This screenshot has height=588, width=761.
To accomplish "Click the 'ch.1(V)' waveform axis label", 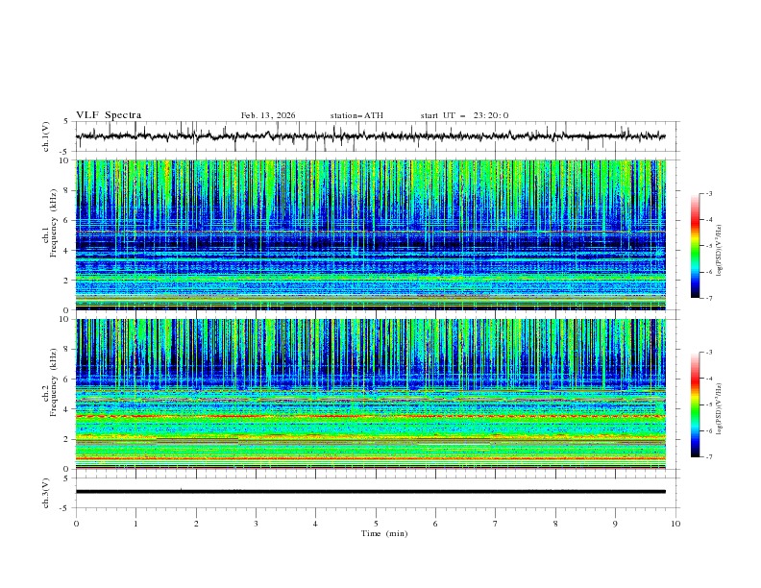I will 46,136.
